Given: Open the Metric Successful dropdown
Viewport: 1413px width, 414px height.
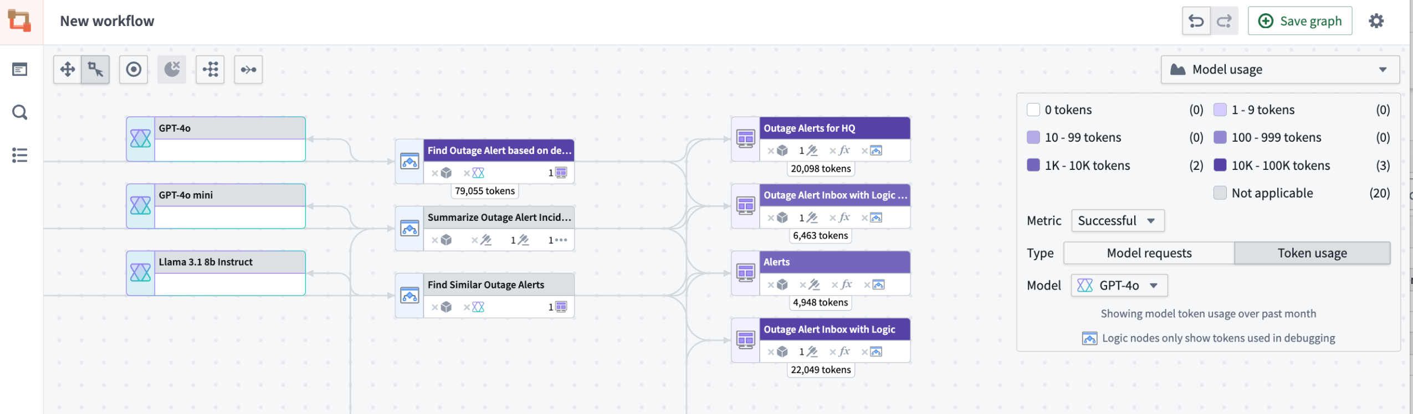Looking at the screenshot, I should [1117, 220].
